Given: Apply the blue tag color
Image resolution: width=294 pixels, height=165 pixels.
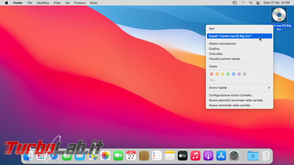Looking at the screenshot, I should click(233, 74).
